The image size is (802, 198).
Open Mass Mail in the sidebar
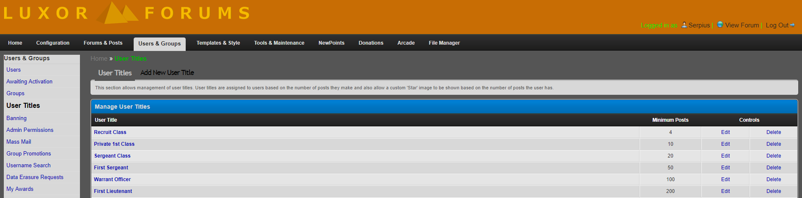click(x=19, y=142)
